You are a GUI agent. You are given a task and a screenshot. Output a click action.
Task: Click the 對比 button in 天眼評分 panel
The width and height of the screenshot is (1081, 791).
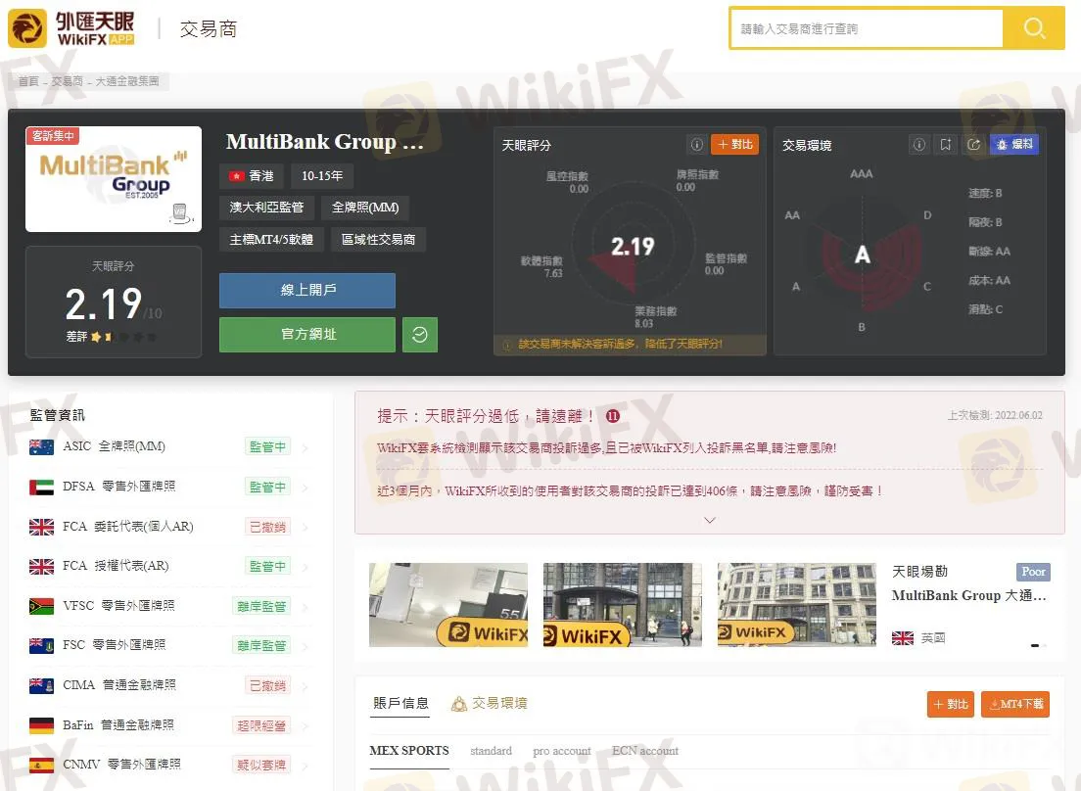tap(735, 145)
